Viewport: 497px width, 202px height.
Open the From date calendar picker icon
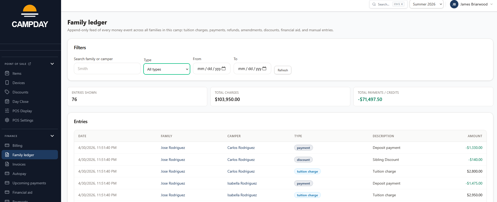(x=224, y=68)
